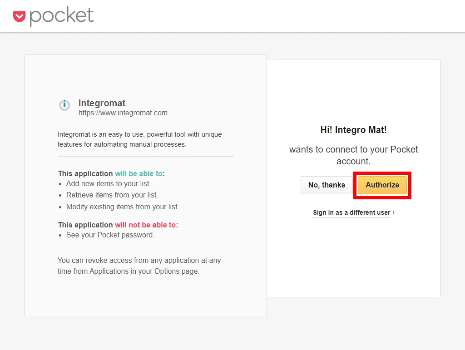Click the 'Hi! Integro Mat!' greeting
The image size is (465, 350).
pyautogui.click(x=353, y=130)
